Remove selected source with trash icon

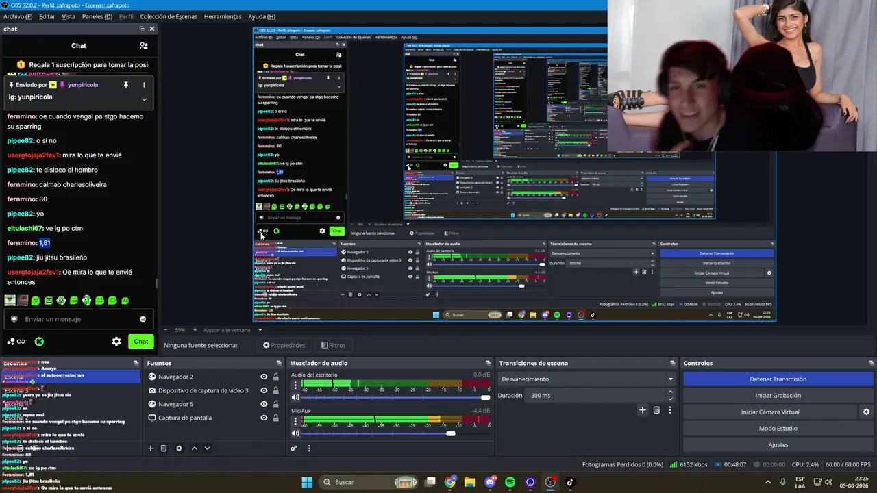164,448
